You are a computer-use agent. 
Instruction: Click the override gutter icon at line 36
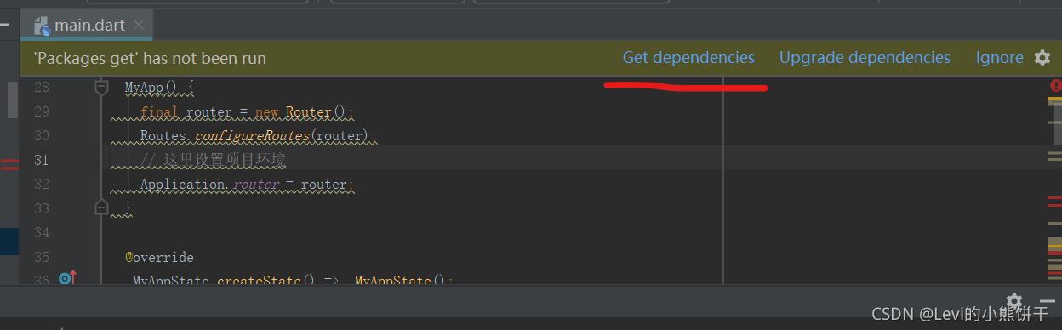tap(67, 278)
